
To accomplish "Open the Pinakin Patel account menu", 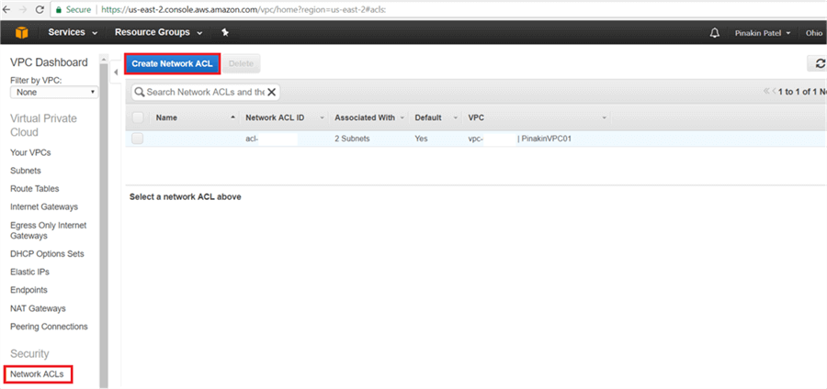I will [x=763, y=33].
